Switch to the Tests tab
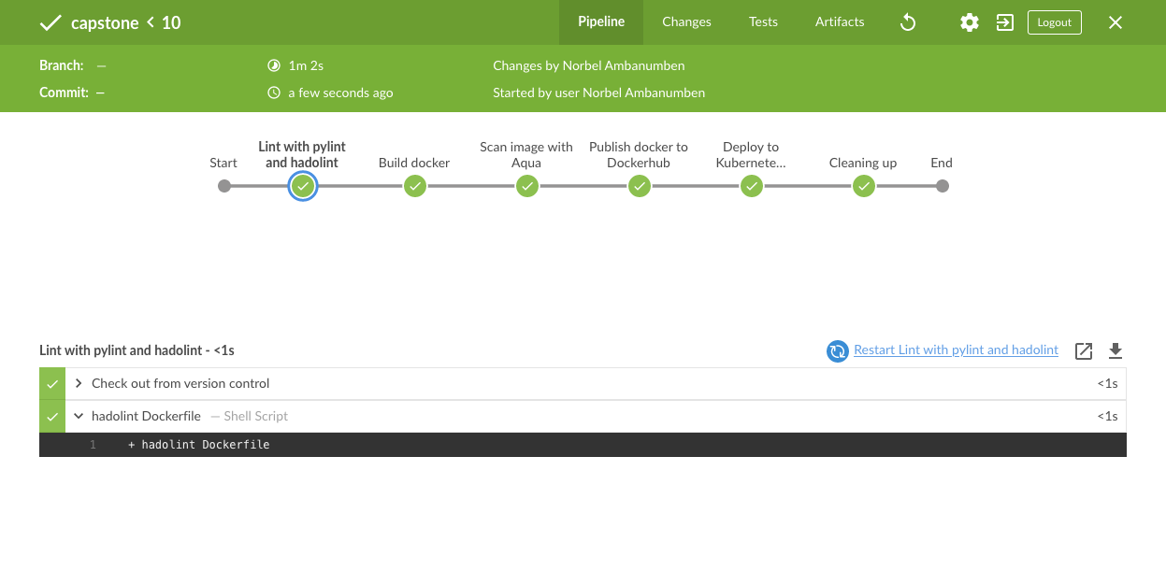Viewport: 1166px width, 585px height. [763, 22]
